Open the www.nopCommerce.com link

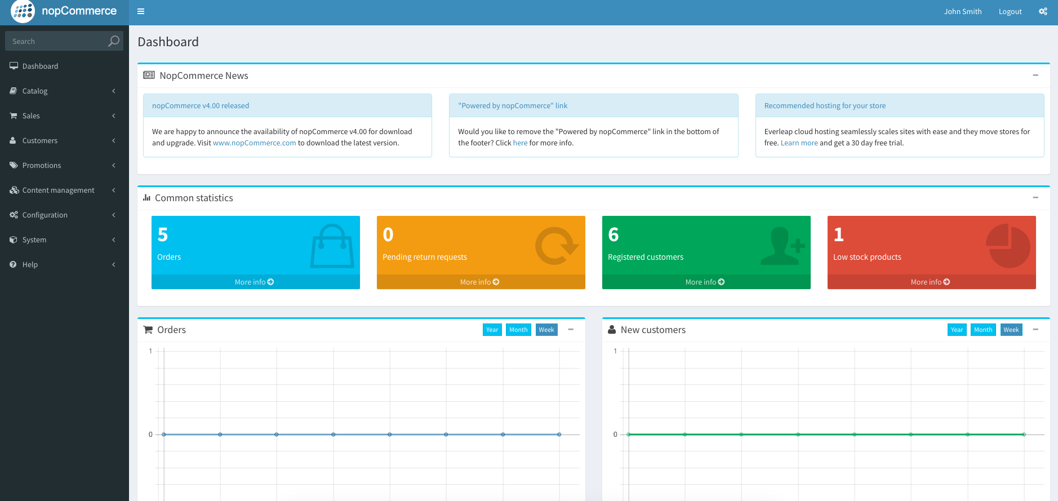pyautogui.click(x=254, y=143)
